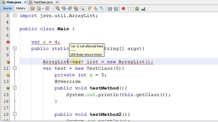Go to Next Bookmark icon
This screenshot has height=122, width=218.
[96, 8]
